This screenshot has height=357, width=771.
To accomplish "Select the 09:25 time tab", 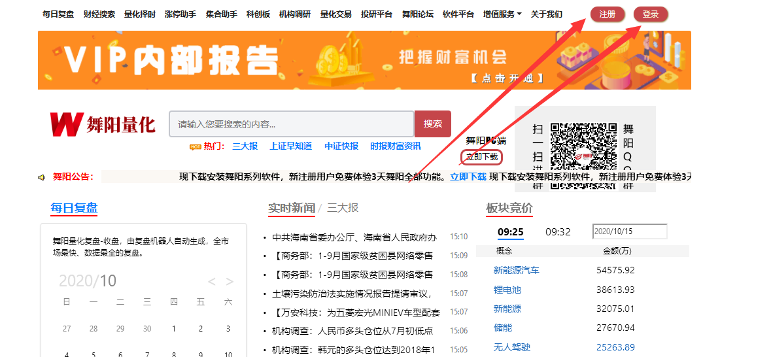I will 510,232.
